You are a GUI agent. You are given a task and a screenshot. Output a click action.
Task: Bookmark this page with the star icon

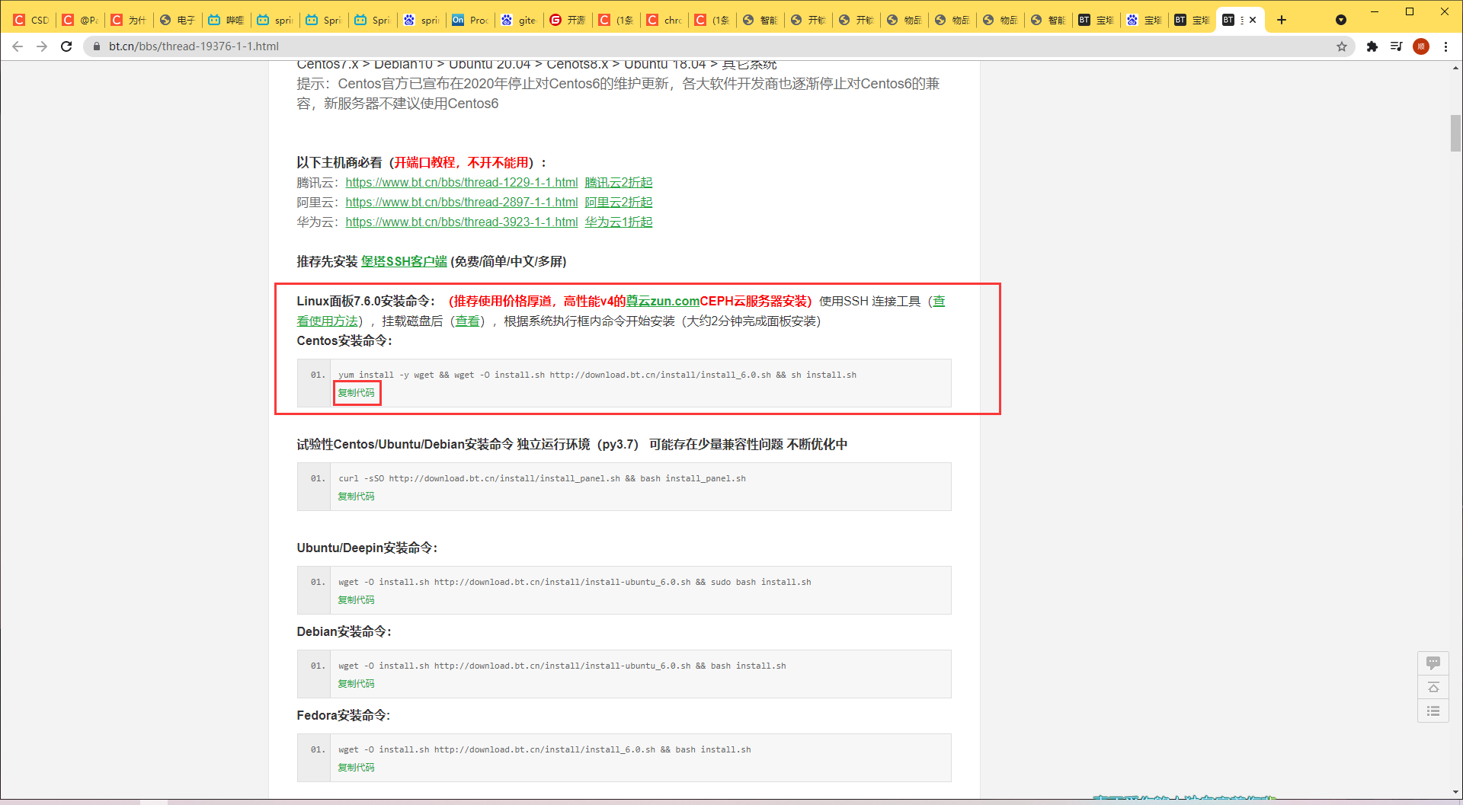1342,46
